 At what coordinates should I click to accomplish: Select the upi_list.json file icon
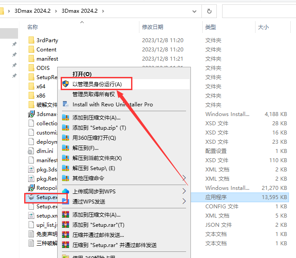pyautogui.click(x=31, y=225)
